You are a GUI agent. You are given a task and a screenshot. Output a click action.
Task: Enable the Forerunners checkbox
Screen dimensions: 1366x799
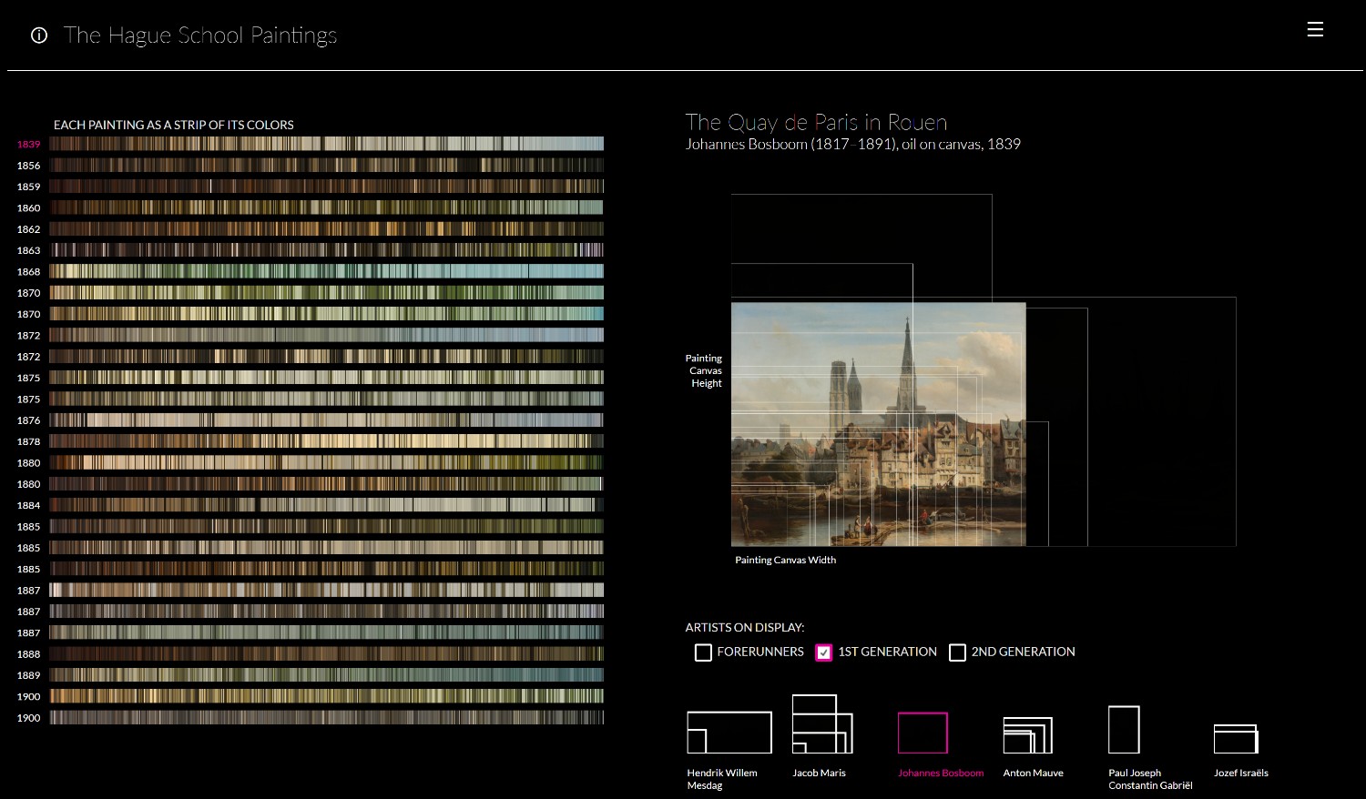(703, 652)
